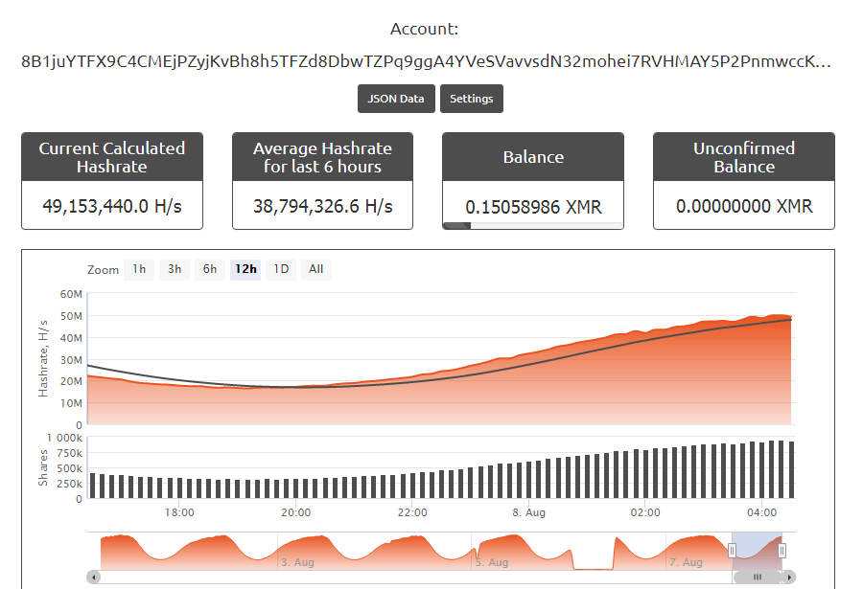
Task: Open the JSON Data view
Action: 396,98
